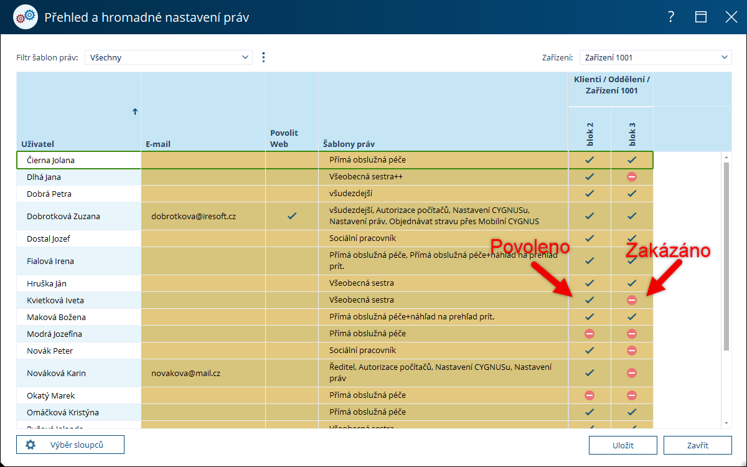Click email dobrotkova@iresoft.cz
The height and width of the screenshot is (467, 747).
click(x=194, y=216)
